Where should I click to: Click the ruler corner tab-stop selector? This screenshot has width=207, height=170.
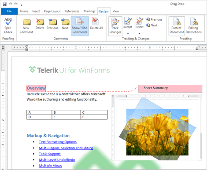pyautogui.click(x=3, y=47)
